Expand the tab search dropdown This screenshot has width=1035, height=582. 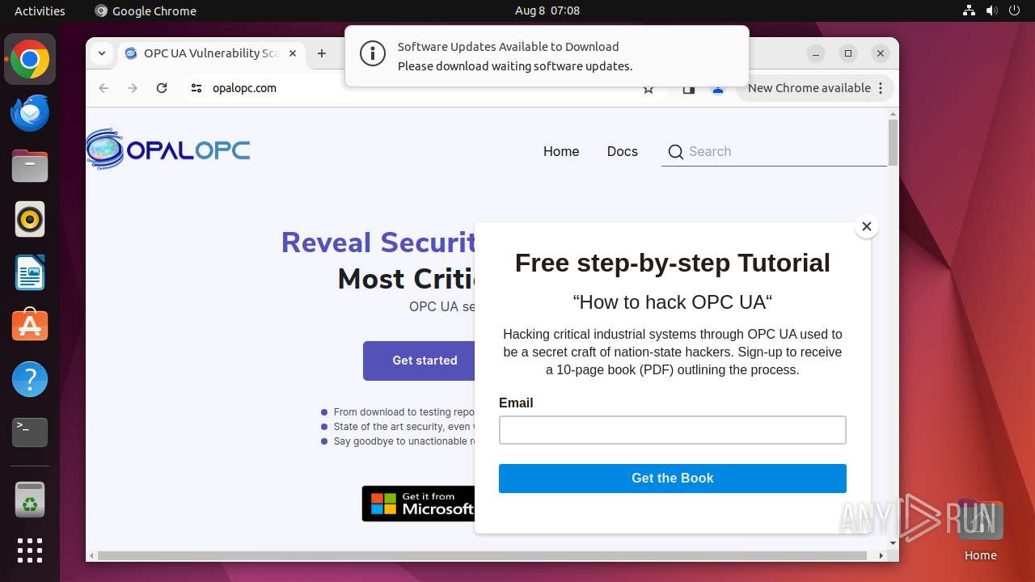(x=101, y=53)
